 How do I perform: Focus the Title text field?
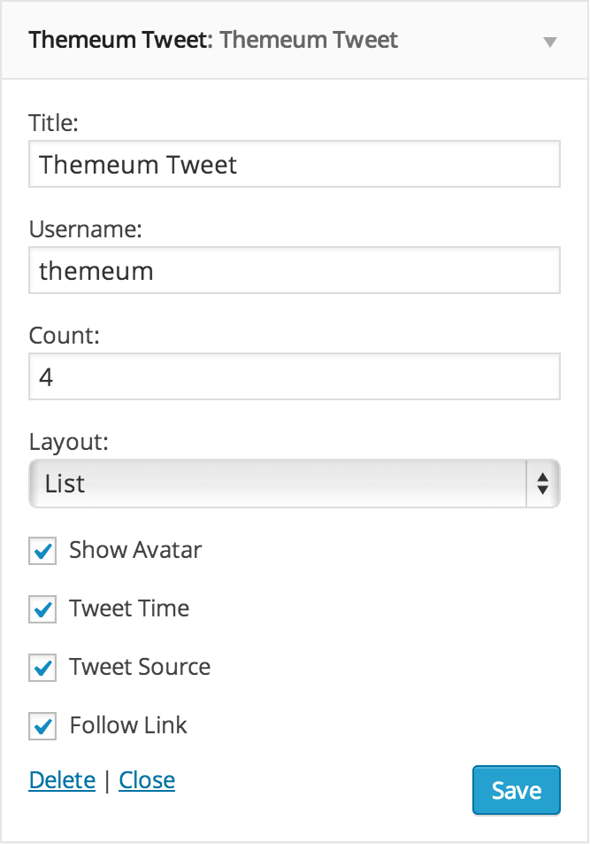[295, 164]
